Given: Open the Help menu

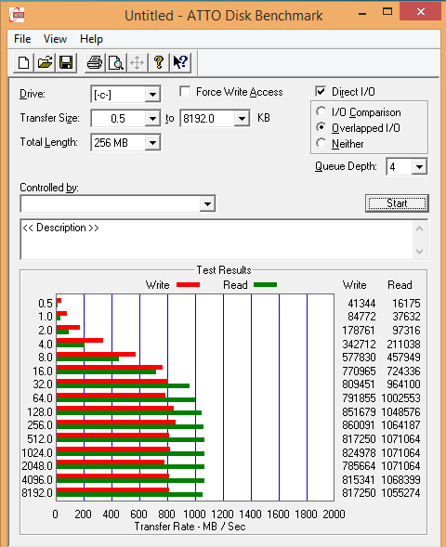Looking at the screenshot, I should 91,39.
